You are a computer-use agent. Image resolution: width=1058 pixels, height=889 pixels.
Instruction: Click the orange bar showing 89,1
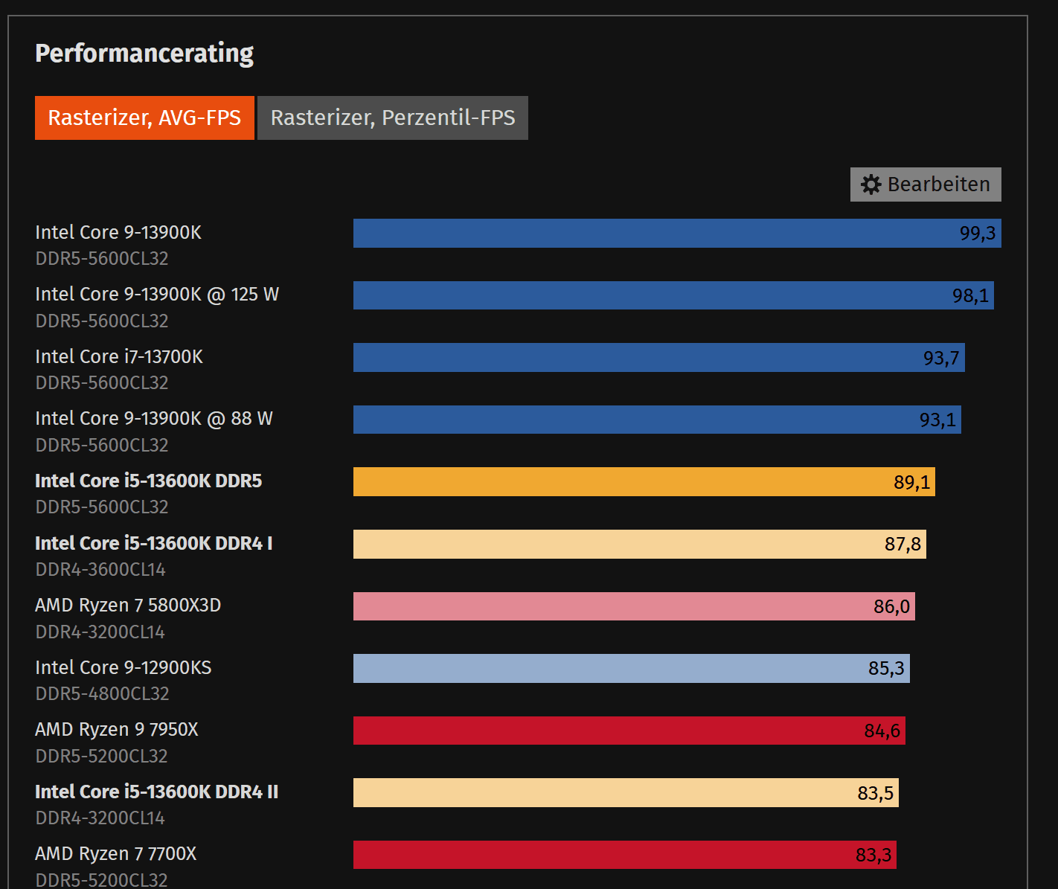point(644,481)
